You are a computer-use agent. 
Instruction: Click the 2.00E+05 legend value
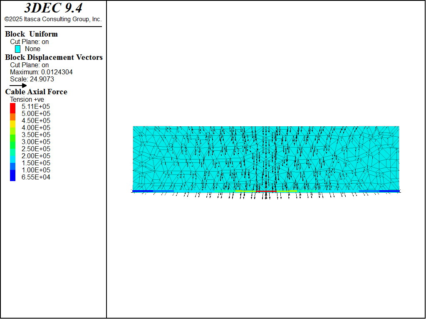tap(36, 156)
